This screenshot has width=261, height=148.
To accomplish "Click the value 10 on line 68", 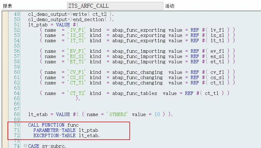I will tap(157, 114).
